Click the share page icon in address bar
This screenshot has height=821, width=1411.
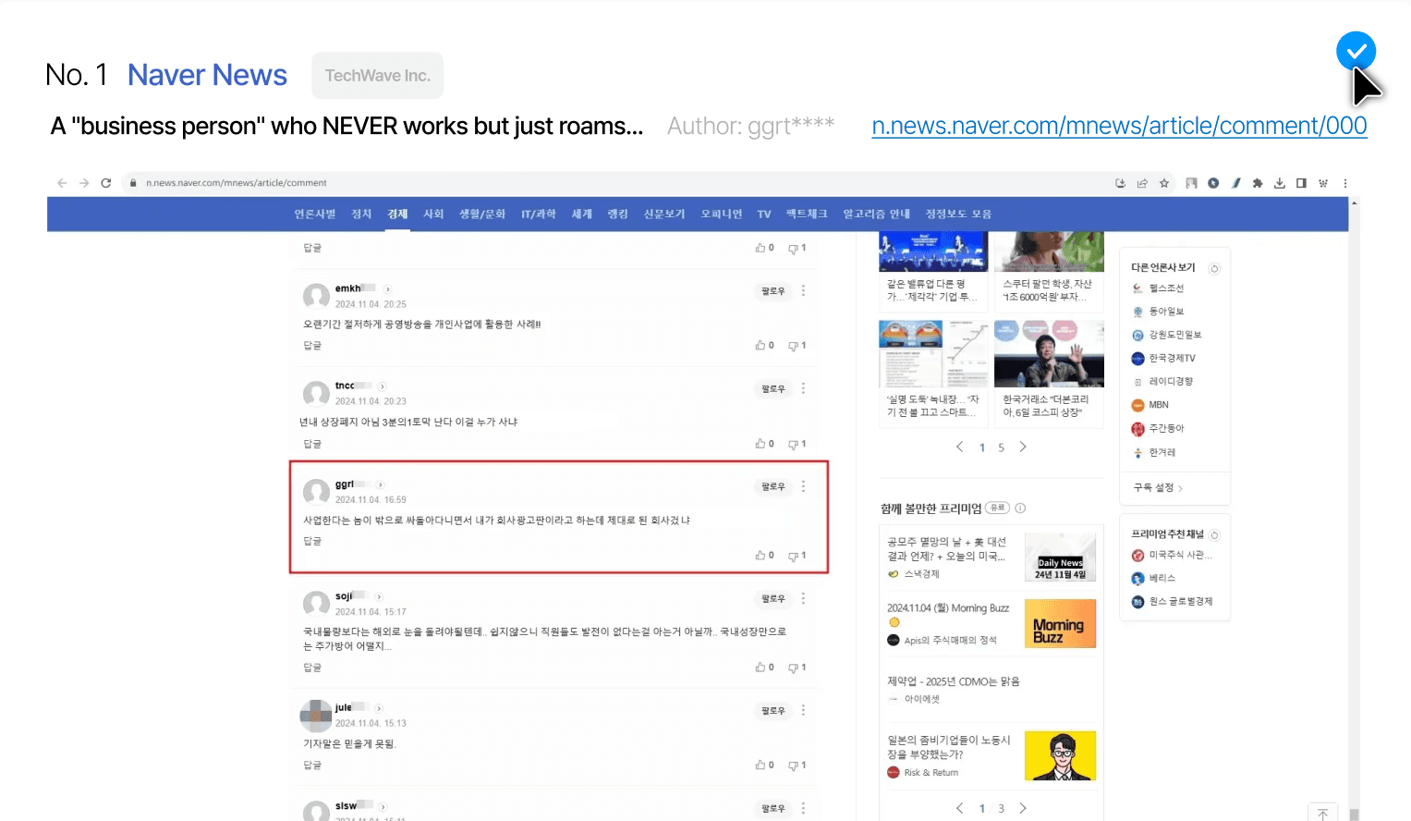[1142, 183]
